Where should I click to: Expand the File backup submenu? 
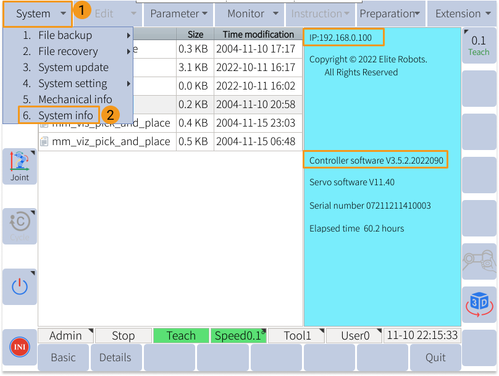[x=68, y=35]
